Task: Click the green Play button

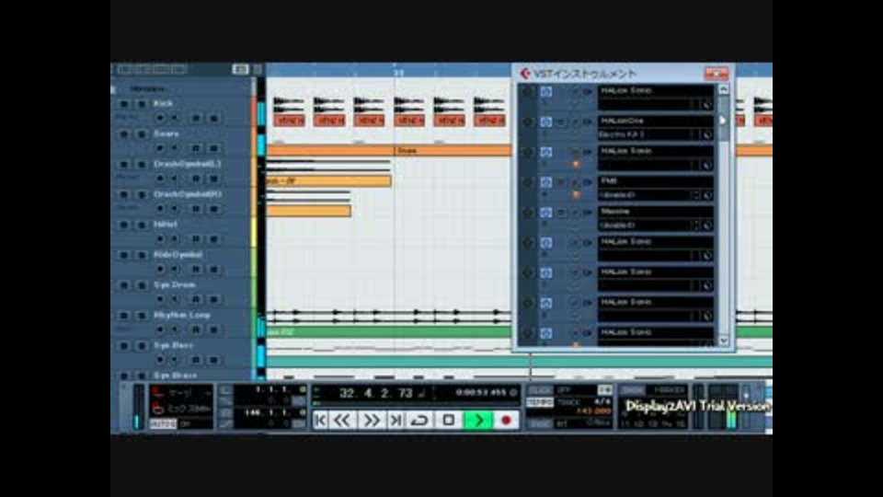Action: tap(478, 421)
